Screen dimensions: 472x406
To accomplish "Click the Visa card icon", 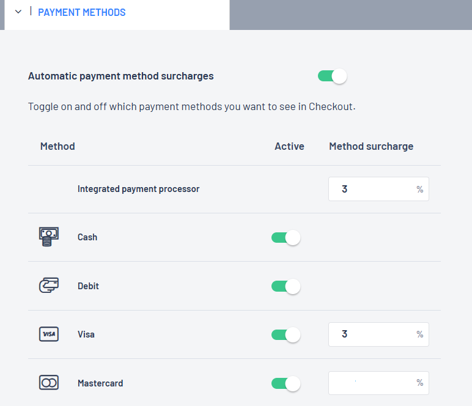I will [x=49, y=334].
